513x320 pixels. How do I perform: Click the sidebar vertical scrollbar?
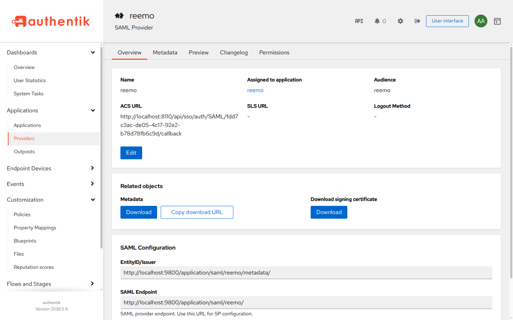pos(102,148)
